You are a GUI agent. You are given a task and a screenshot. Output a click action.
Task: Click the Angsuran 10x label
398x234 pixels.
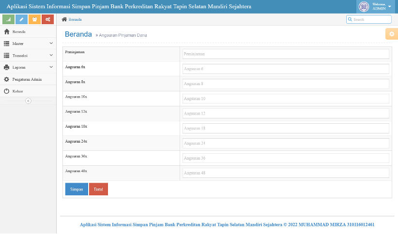pos(76,97)
